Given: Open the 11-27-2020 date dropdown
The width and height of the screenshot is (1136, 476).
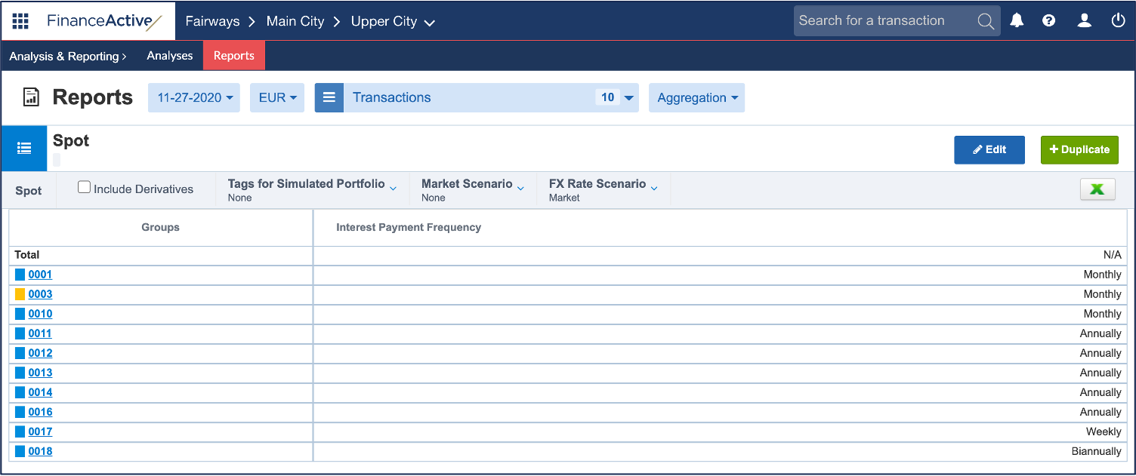Looking at the screenshot, I should point(194,98).
